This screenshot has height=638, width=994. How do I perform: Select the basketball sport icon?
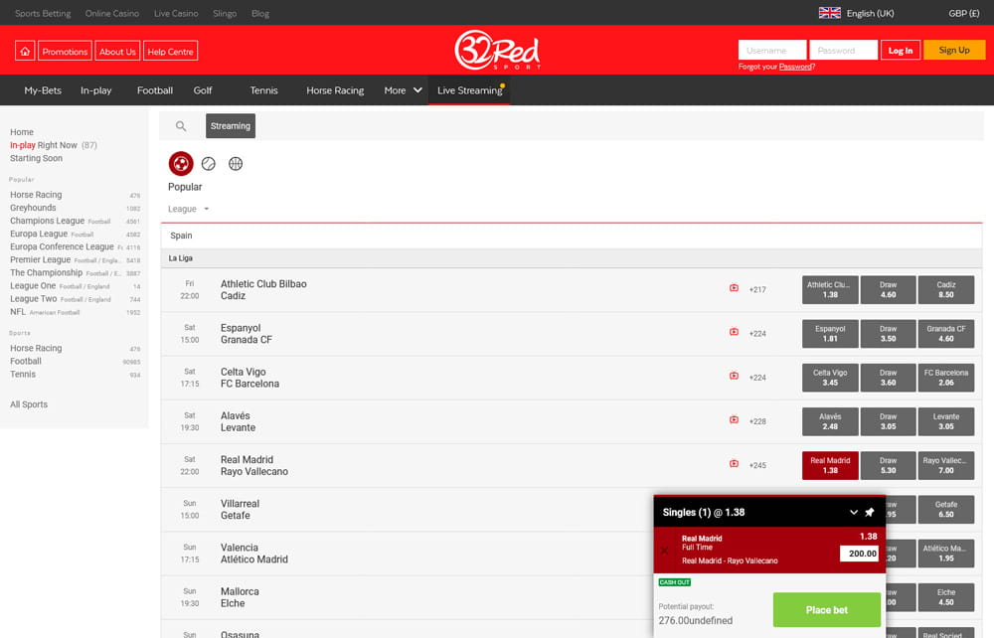[x=236, y=163]
